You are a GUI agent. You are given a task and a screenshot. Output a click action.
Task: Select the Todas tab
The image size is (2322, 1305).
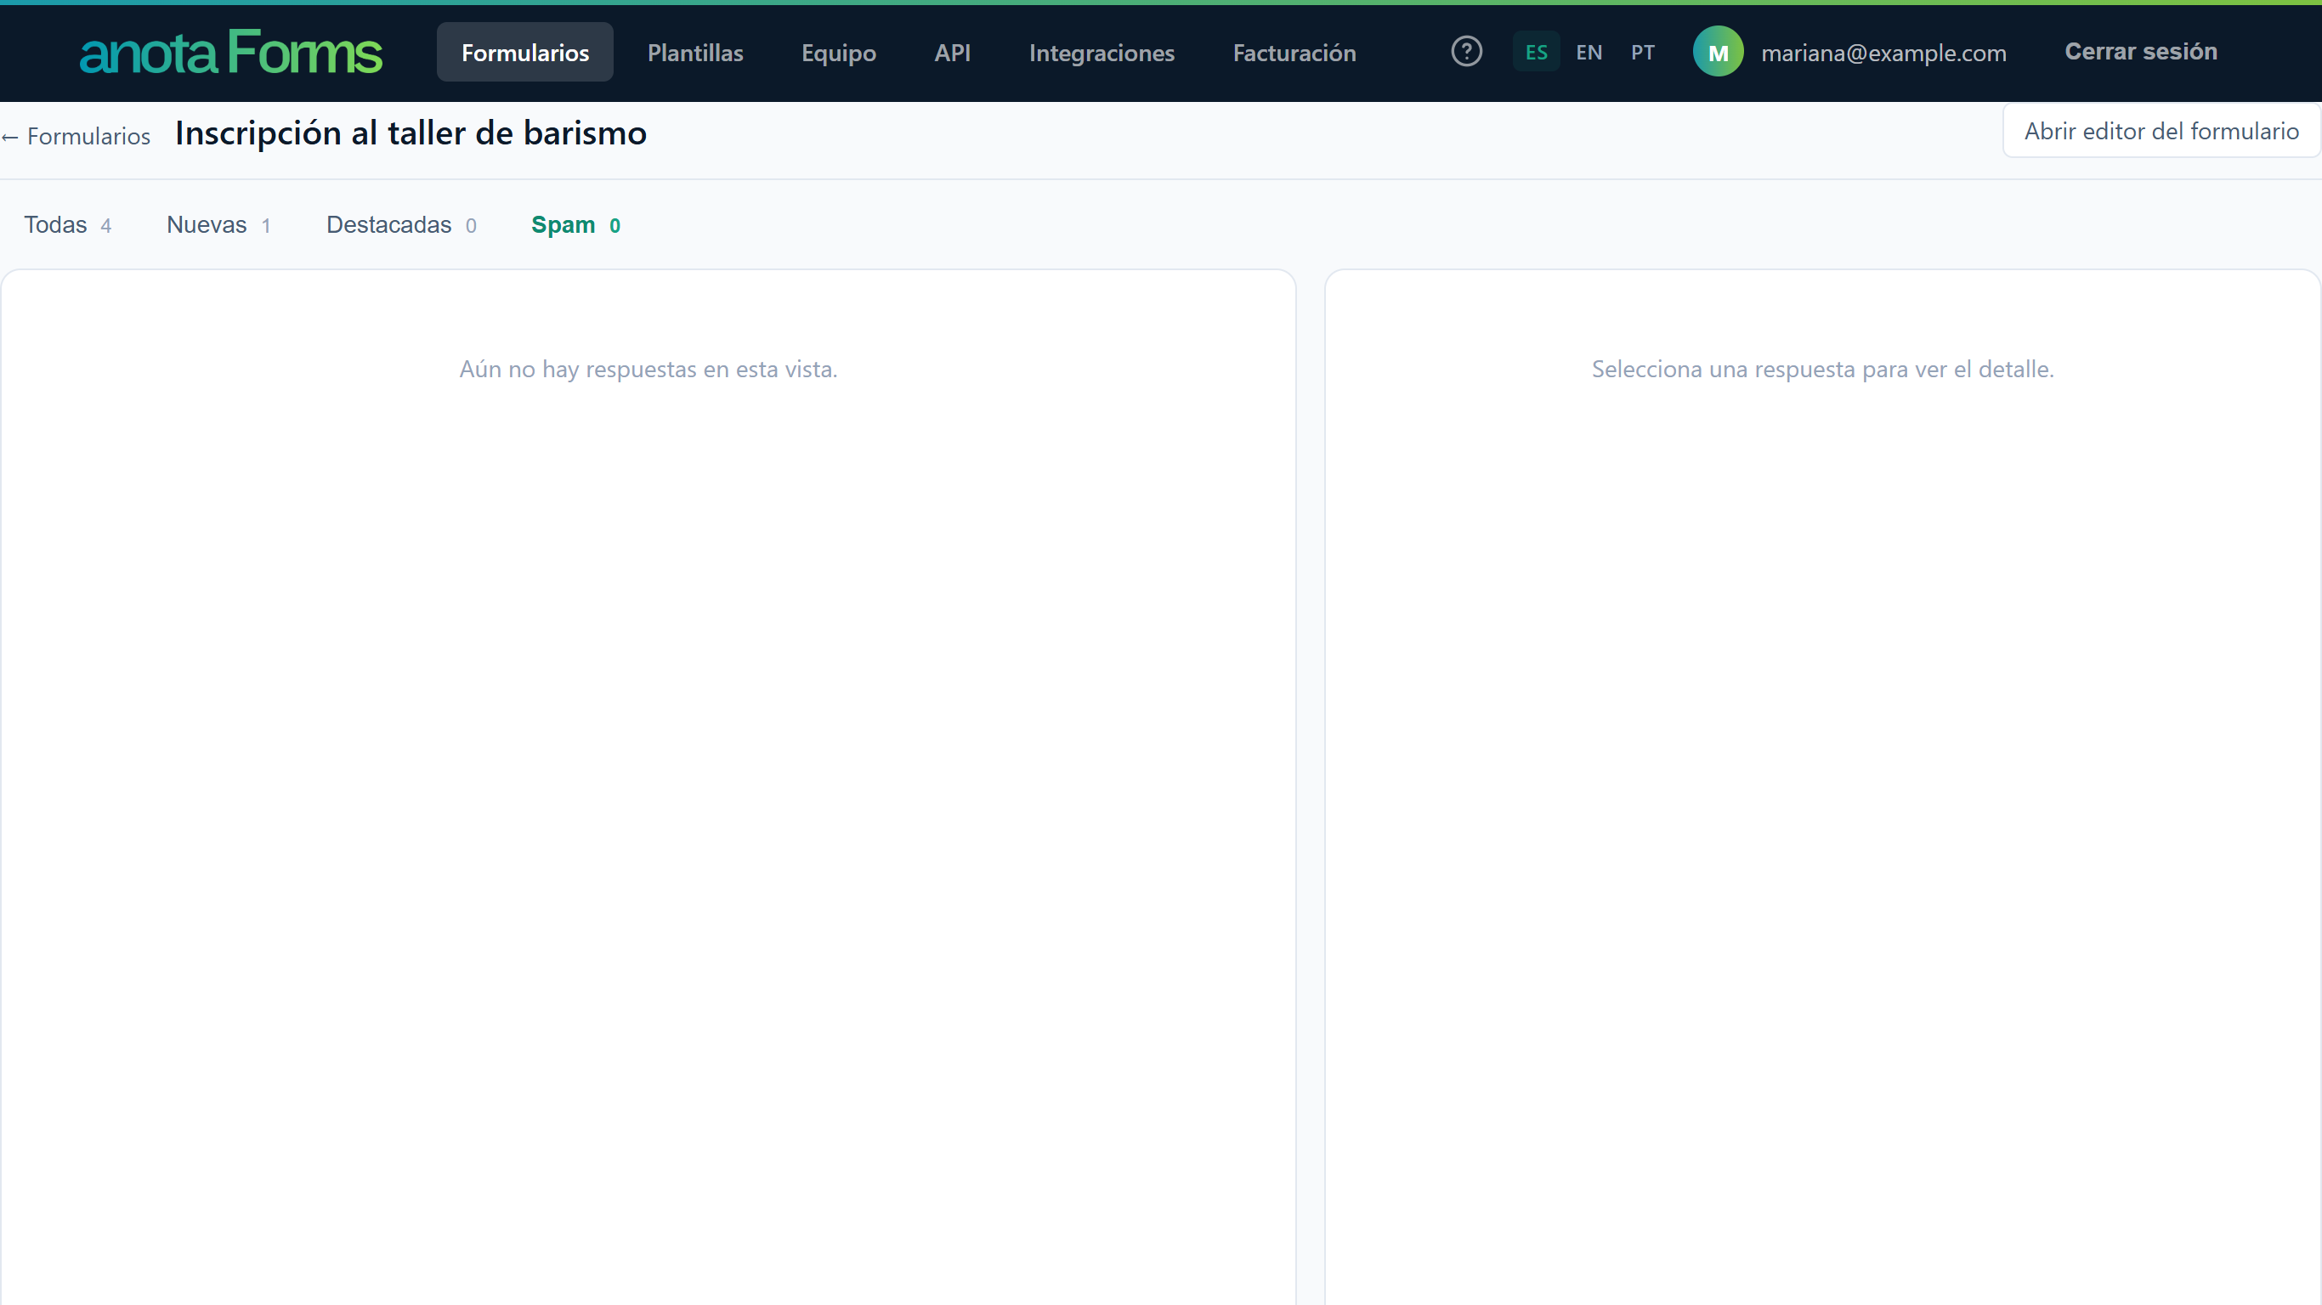click(68, 224)
